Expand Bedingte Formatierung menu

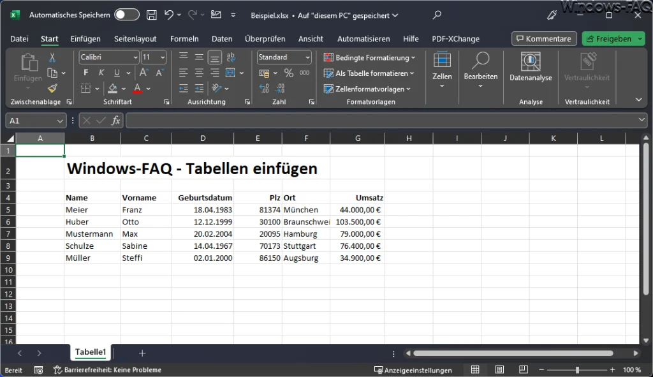370,57
